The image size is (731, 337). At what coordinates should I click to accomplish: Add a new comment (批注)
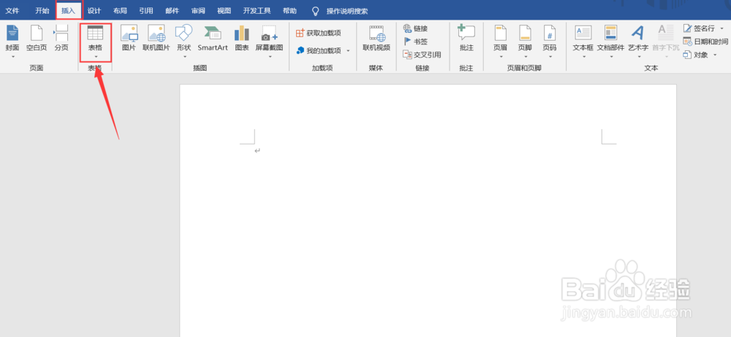(x=466, y=39)
